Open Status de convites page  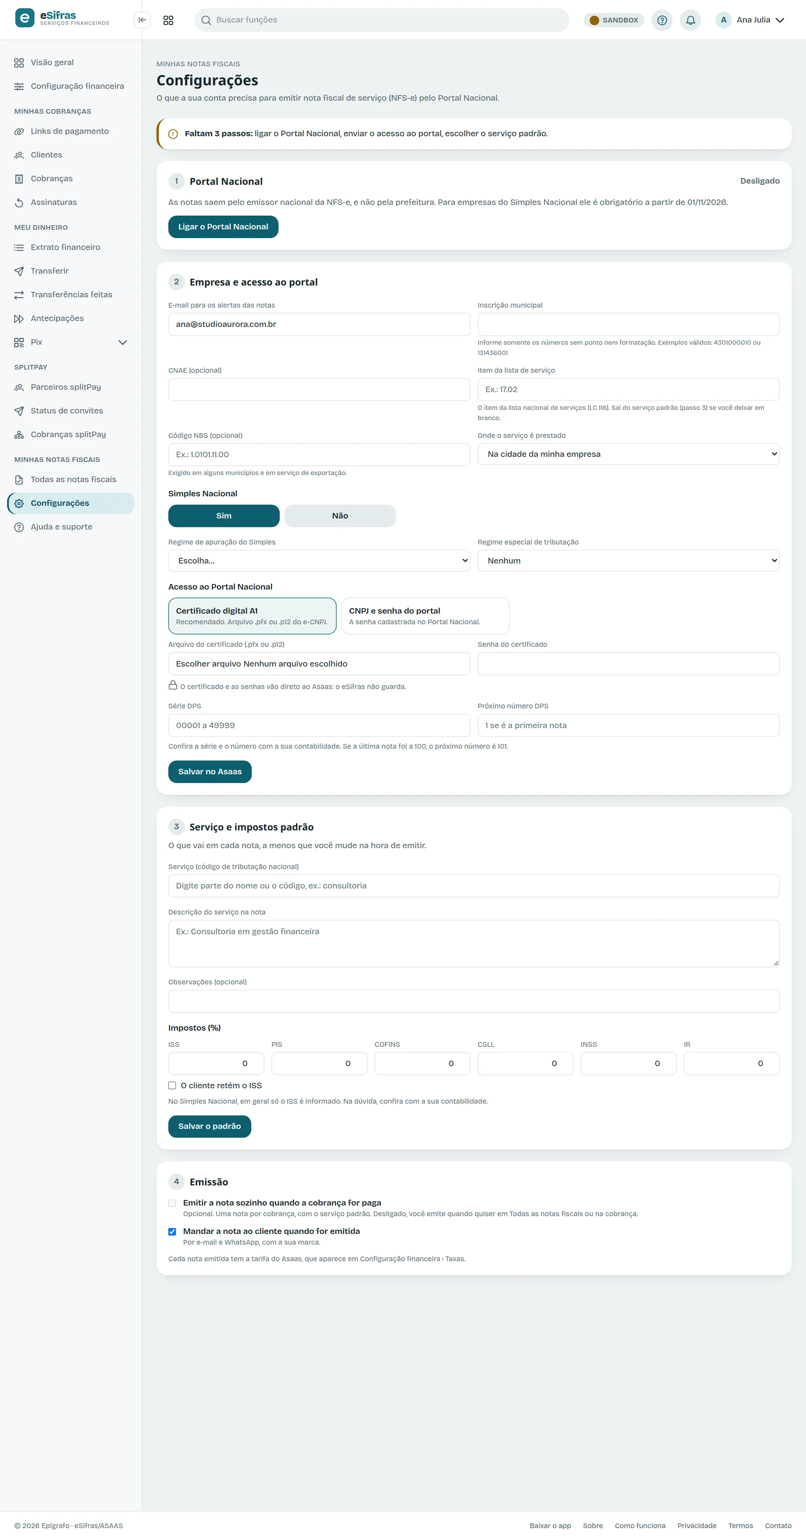coord(71,411)
